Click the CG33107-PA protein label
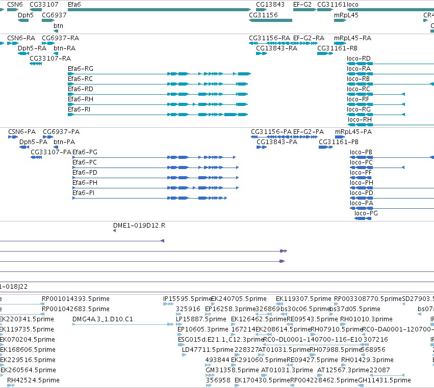 [51, 152]
